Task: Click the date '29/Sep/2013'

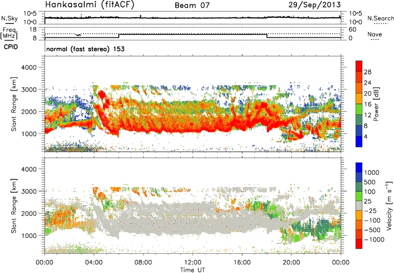Action: click(x=315, y=4)
